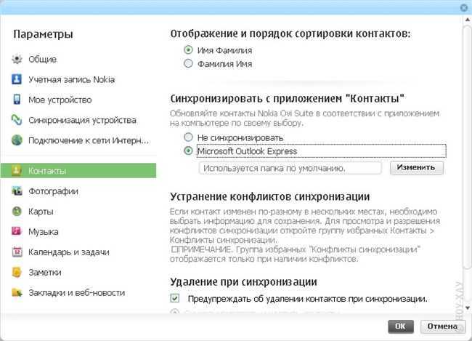
Task: Click the Карты compass icon
Action: (17, 212)
